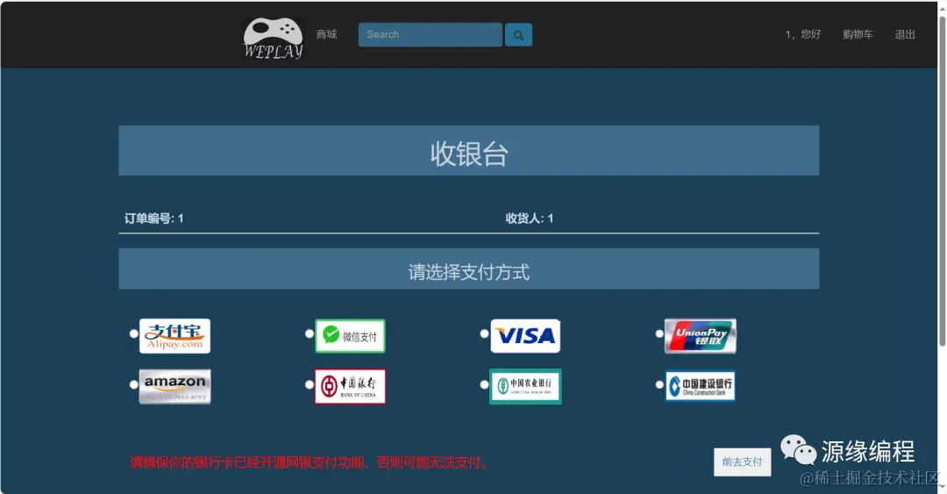Open the 商城 store menu
Image resolution: width=947 pixels, height=494 pixels.
[327, 34]
